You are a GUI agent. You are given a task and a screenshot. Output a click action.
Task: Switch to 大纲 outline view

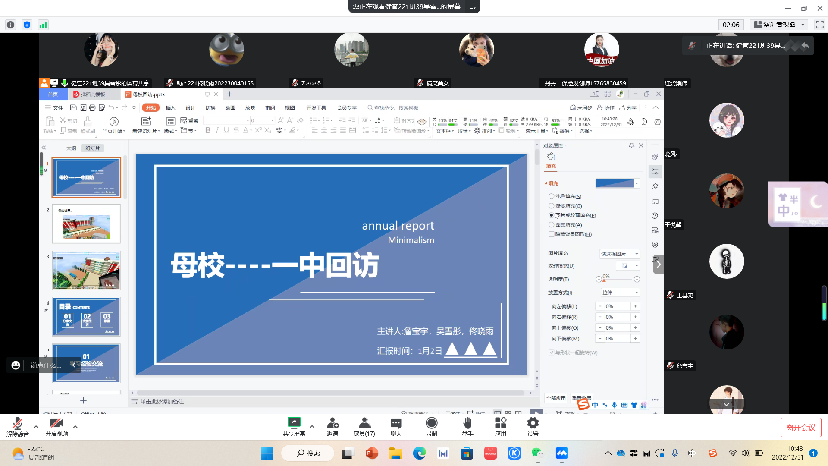[x=71, y=148]
